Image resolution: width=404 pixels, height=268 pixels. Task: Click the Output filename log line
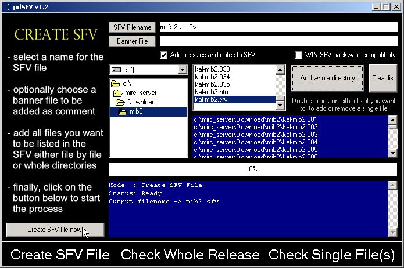pyautogui.click(x=163, y=202)
